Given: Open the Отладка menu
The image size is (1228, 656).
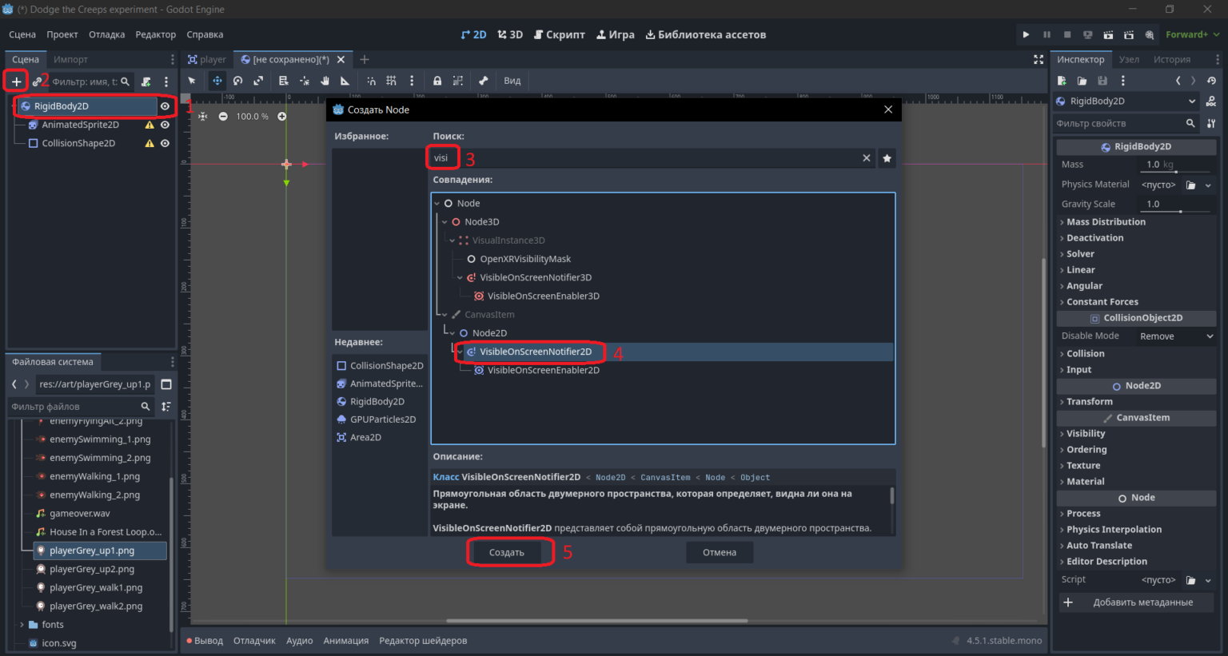Looking at the screenshot, I should pyautogui.click(x=106, y=34).
